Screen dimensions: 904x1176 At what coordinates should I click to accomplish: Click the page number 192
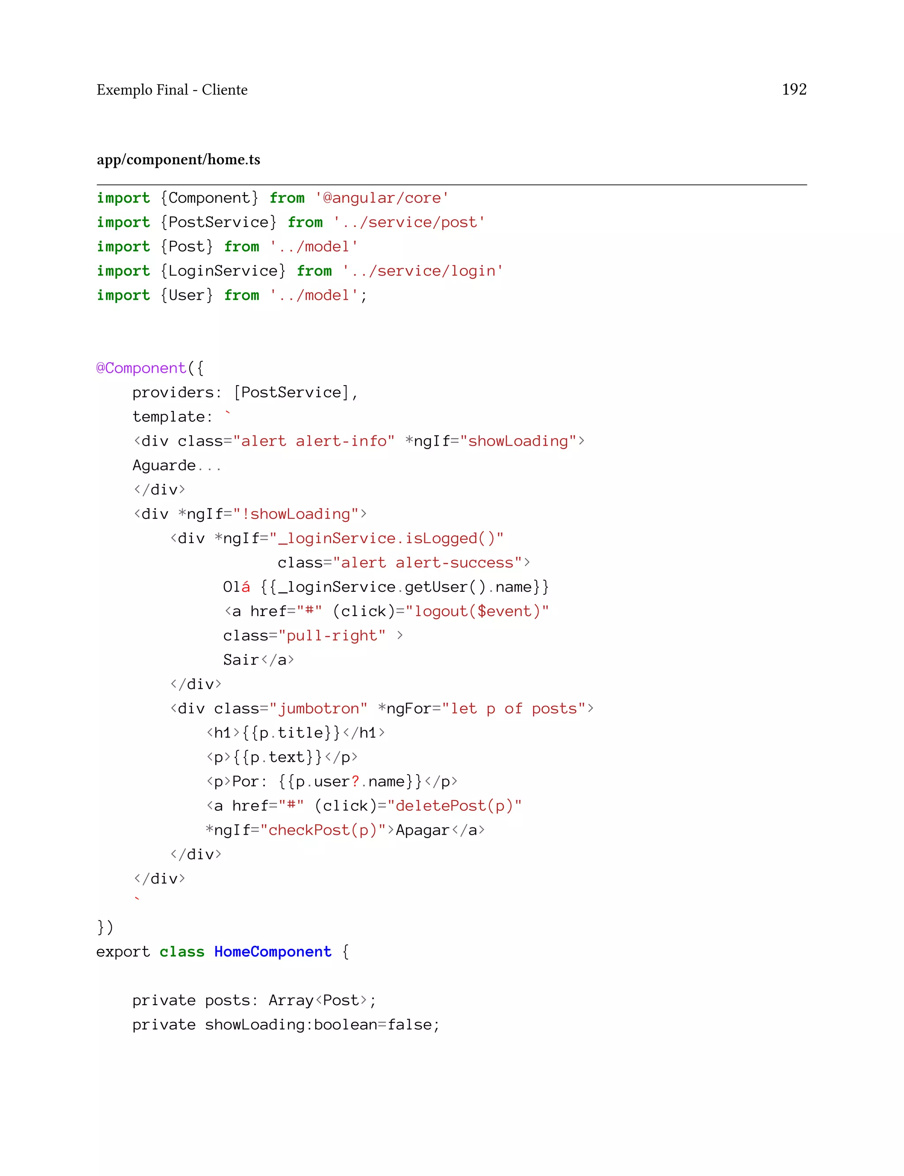tap(794, 89)
